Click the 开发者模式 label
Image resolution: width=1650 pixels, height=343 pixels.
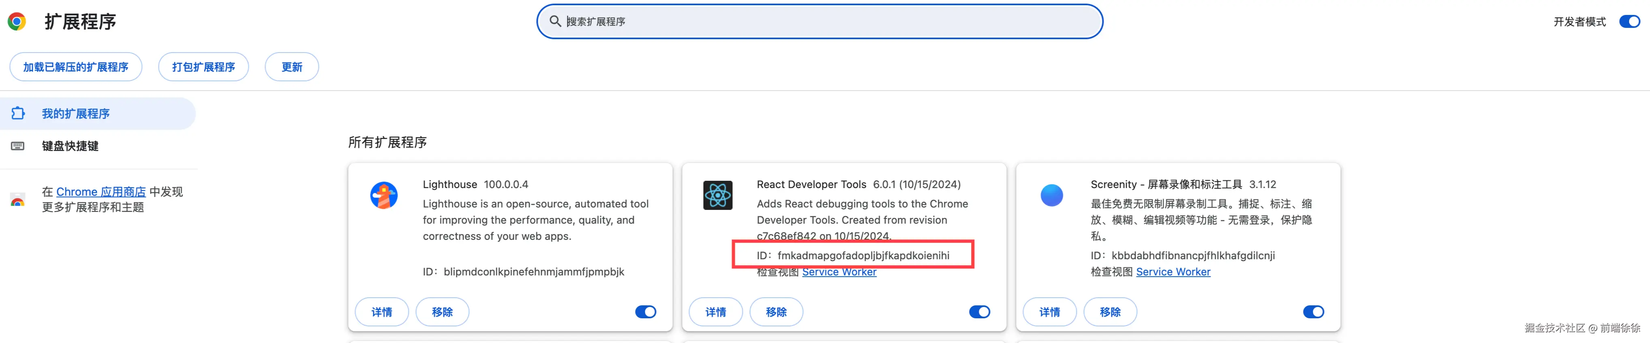[1579, 22]
